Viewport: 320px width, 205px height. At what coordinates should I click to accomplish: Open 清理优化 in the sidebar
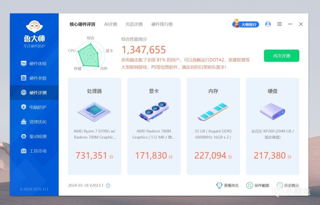click(34, 122)
